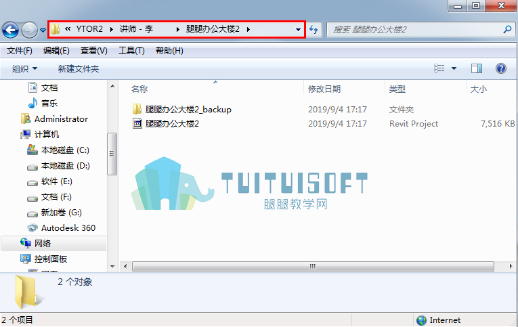
Task: Click the Internet zone globe icon
Action: pyautogui.click(x=421, y=320)
